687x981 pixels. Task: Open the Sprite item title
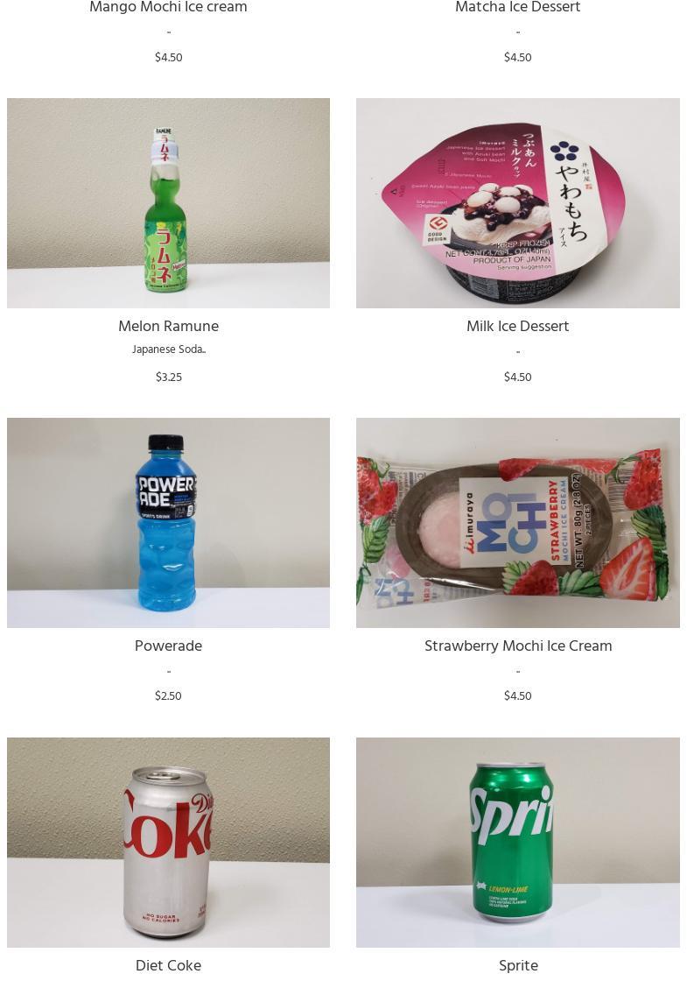pos(517,965)
